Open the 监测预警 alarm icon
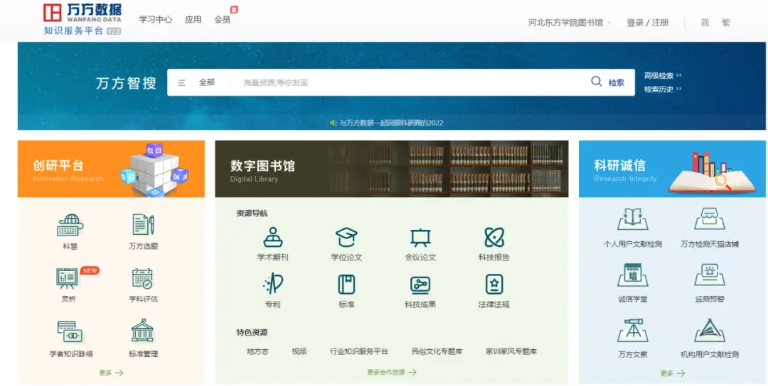Image resolution: width=768 pixels, height=386 pixels. pos(710,275)
